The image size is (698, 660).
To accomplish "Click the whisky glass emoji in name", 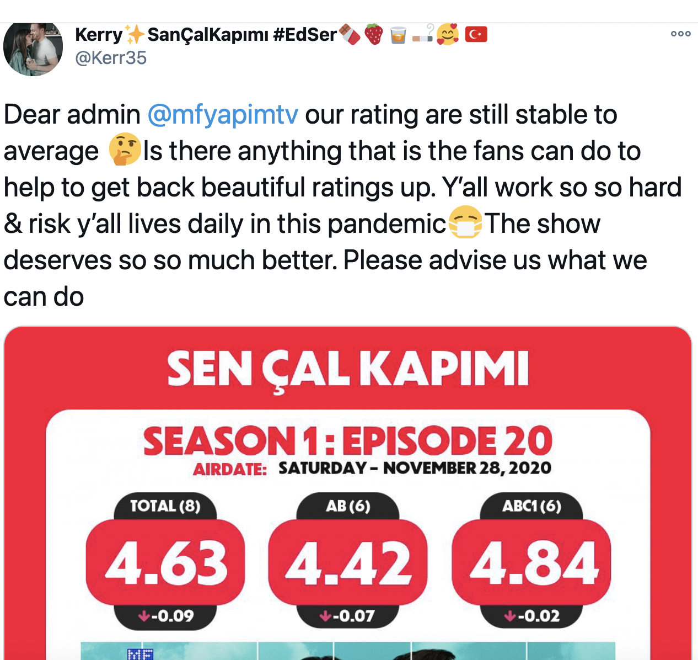I will pos(398,35).
